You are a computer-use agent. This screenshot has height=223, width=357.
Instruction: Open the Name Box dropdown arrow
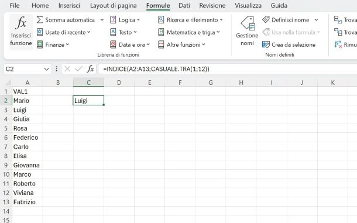point(46,69)
